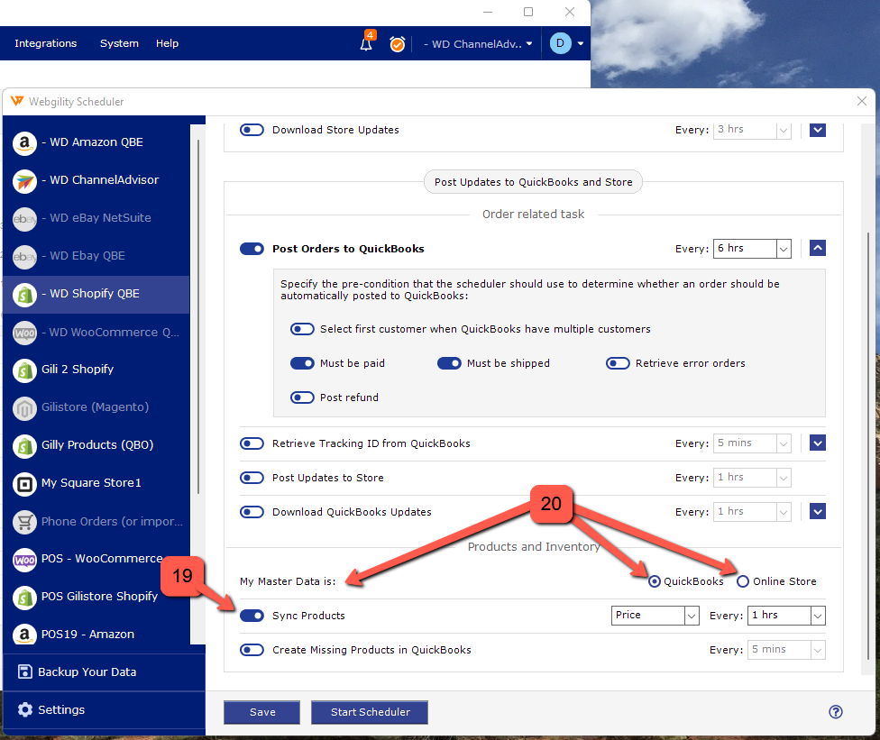The width and height of the screenshot is (880, 740).
Task: Enable Post refund toggle
Action: point(303,397)
